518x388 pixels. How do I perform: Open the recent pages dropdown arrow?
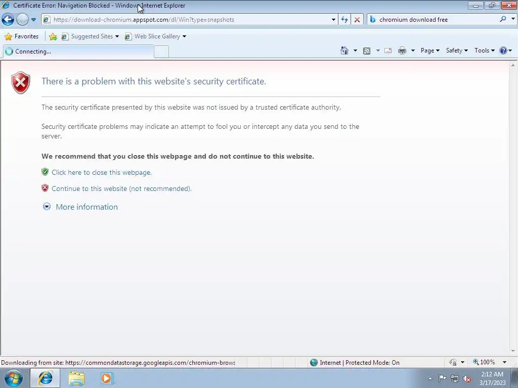coord(34,20)
